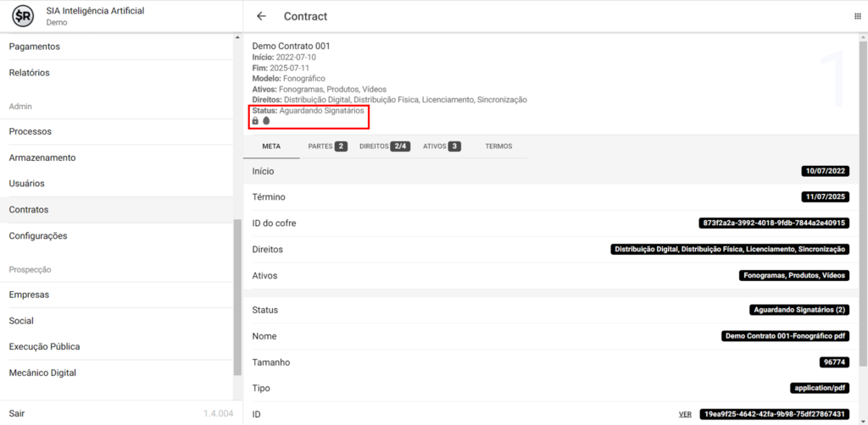The height and width of the screenshot is (425, 868).
Task: Open the apps grid menu icon
Action: (x=857, y=16)
